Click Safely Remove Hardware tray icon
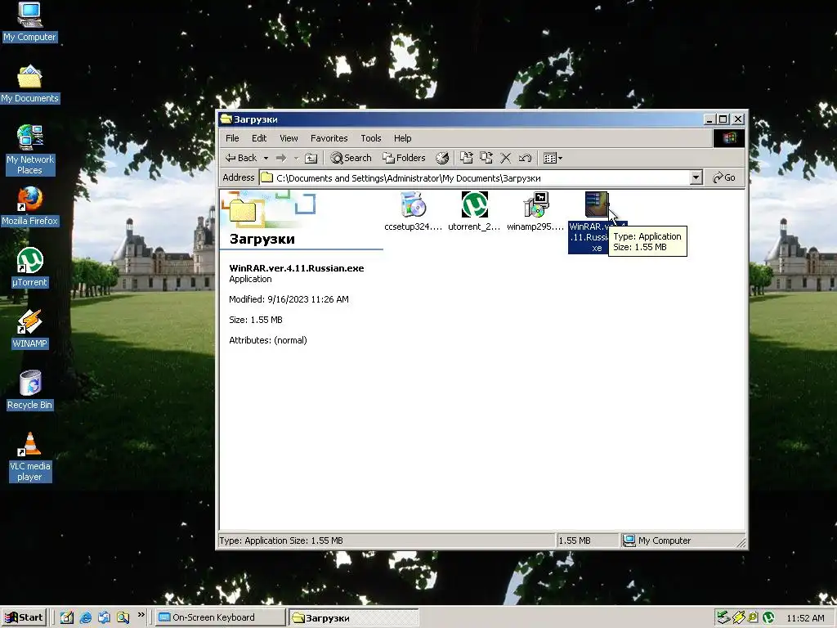This screenshot has width=837, height=628. click(723, 617)
